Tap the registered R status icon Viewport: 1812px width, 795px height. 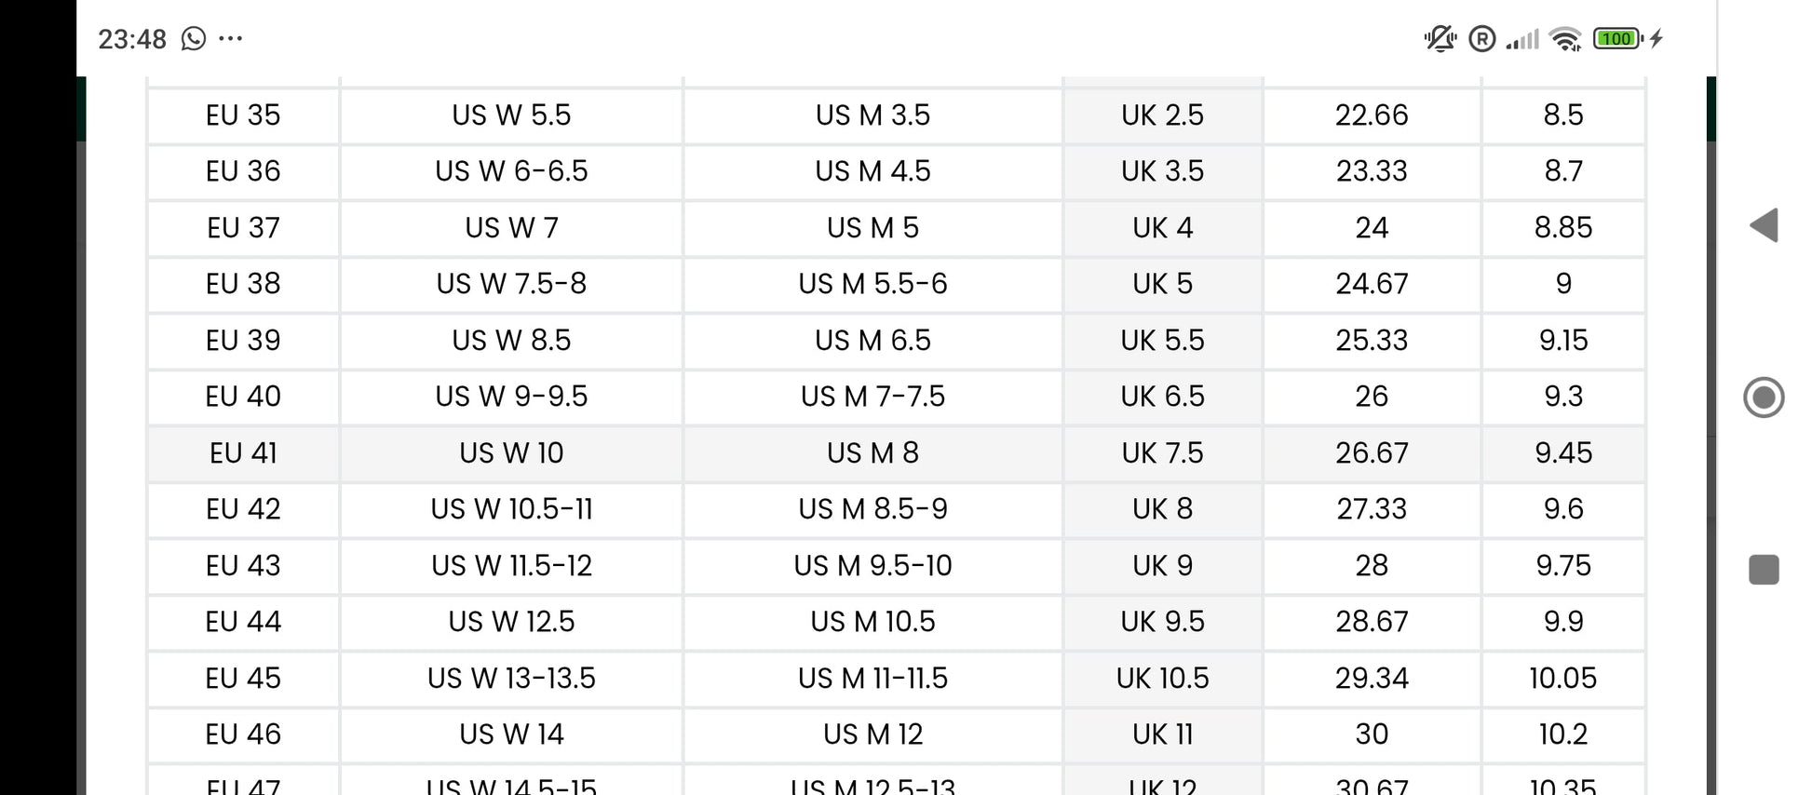click(x=1482, y=38)
